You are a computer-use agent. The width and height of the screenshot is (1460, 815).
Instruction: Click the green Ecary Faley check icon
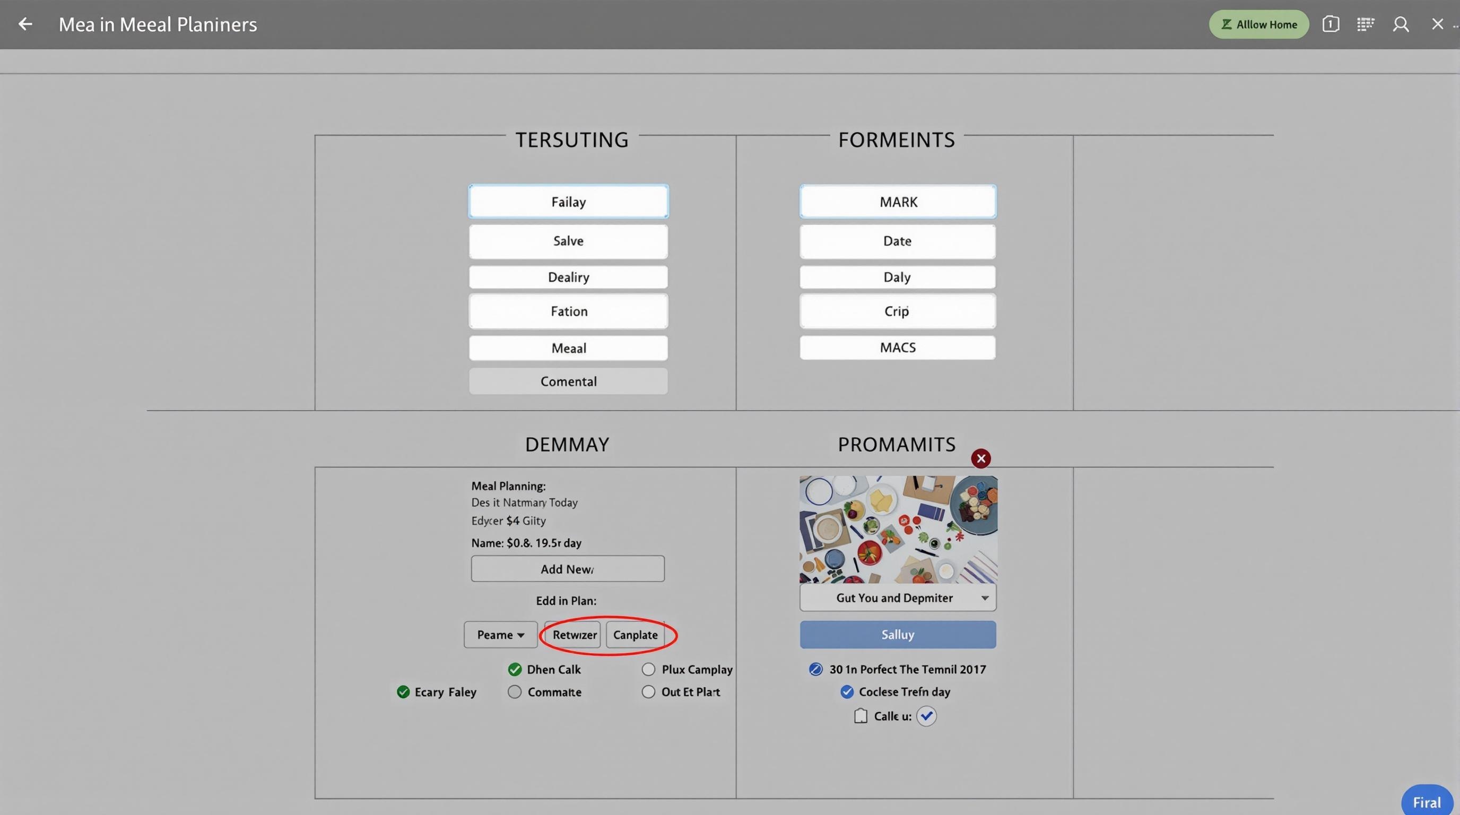403,691
